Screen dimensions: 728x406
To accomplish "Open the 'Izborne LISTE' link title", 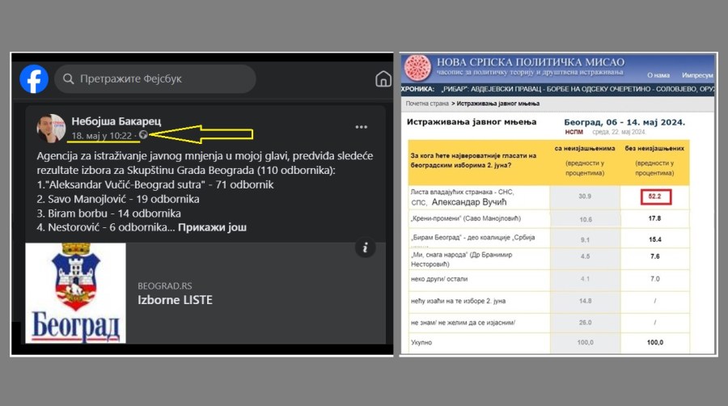I will pyautogui.click(x=175, y=300).
